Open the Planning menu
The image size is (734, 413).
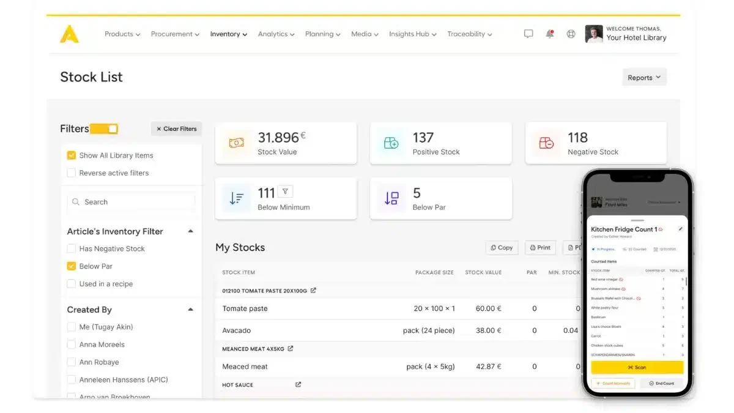point(323,34)
